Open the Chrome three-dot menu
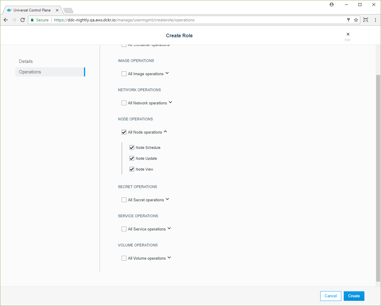The height and width of the screenshot is (306, 381). click(375, 20)
